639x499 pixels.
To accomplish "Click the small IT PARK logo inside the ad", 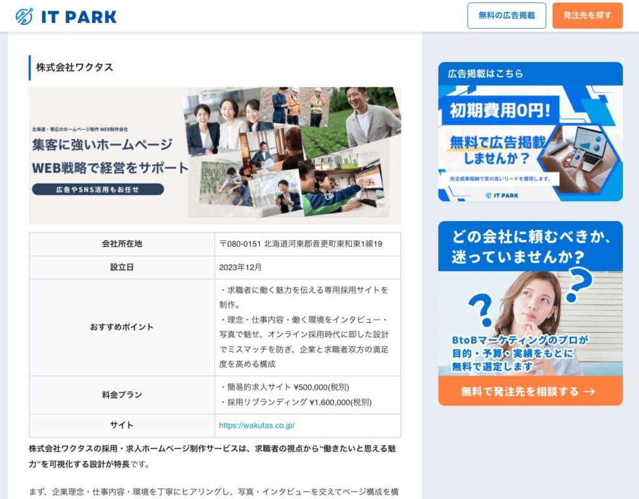I will click(502, 195).
